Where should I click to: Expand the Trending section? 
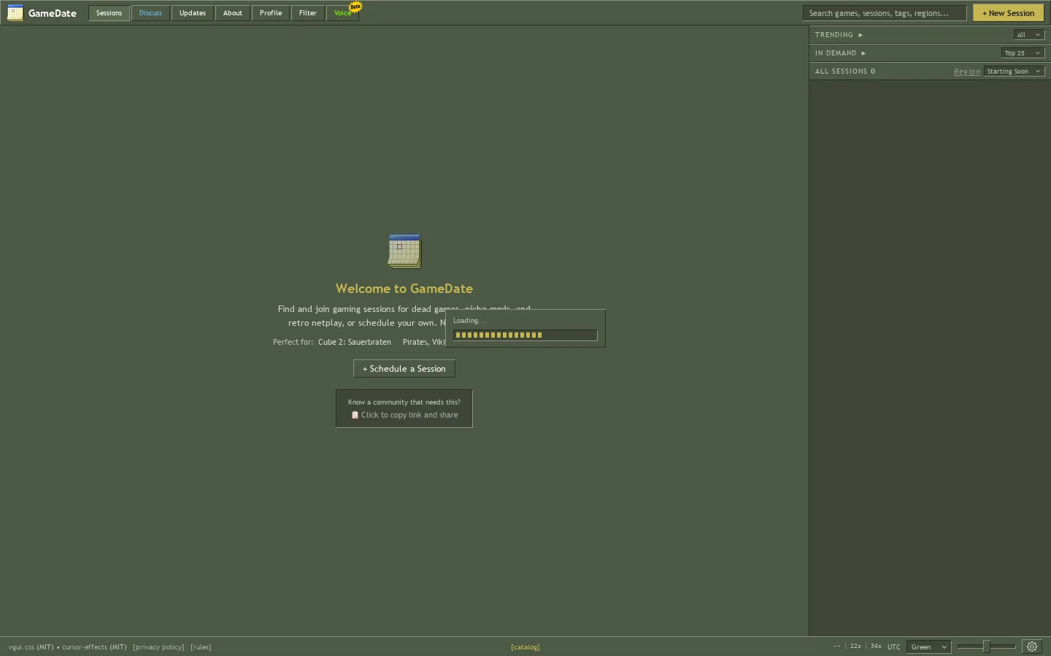click(839, 35)
